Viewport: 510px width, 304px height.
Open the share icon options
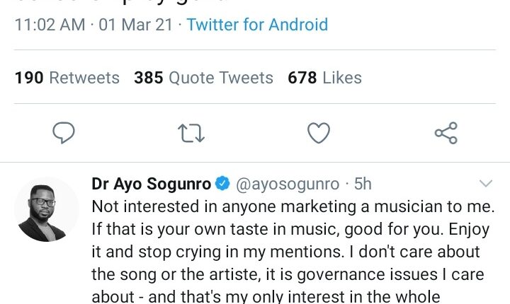[x=446, y=132]
